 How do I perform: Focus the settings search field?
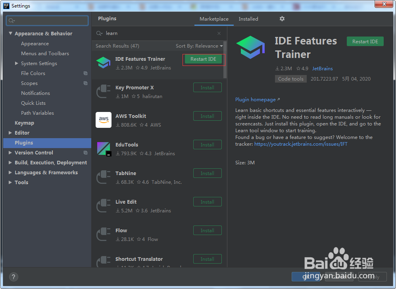click(x=47, y=21)
